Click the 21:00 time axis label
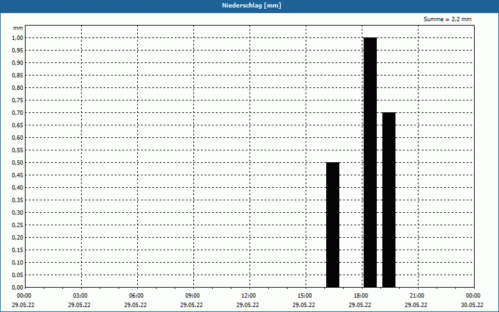 (417, 296)
